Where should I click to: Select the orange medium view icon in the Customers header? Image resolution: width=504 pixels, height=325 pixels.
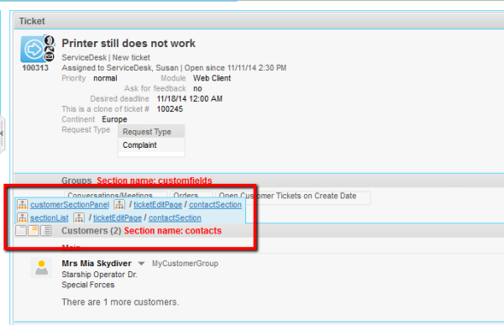34,230
